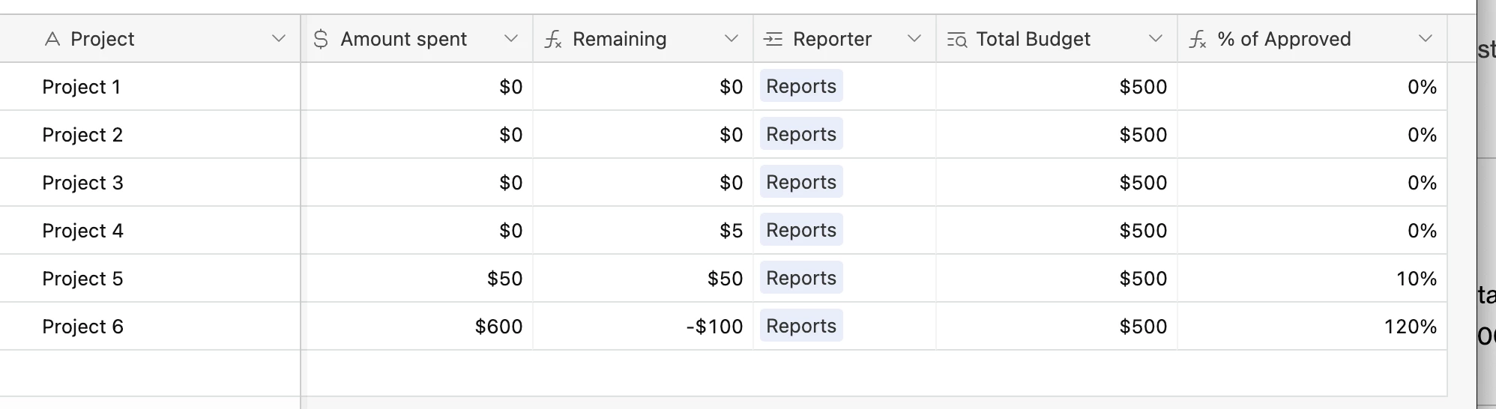Select the 120% of Approved cell
Image resolution: width=1496 pixels, height=409 pixels.
click(x=1410, y=327)
